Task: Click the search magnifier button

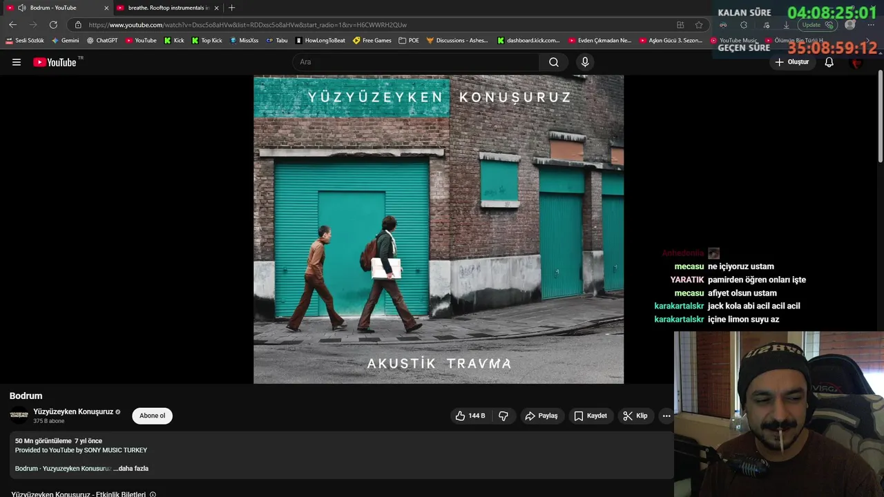Action: tap(554, 62)
